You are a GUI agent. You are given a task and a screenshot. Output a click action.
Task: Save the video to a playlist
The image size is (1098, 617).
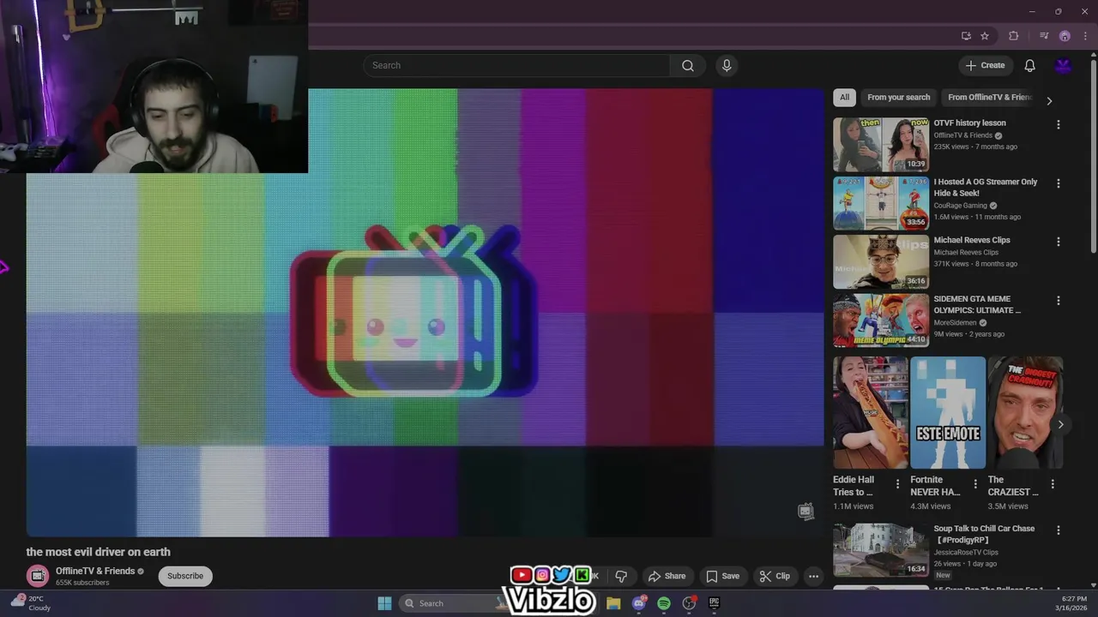pyautogui.click(x=722, y=576)
